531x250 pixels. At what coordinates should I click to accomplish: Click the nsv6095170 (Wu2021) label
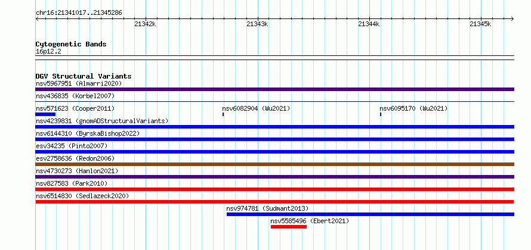(413, 108)
